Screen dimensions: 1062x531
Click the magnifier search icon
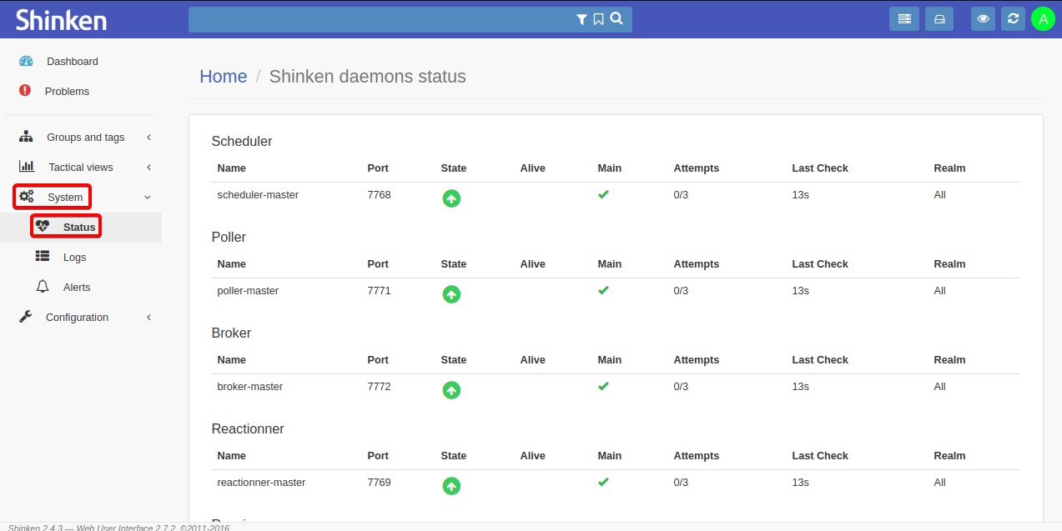point(617,18)
